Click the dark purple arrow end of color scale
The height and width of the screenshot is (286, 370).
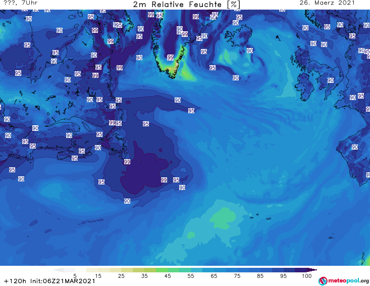tap(312, 270)
